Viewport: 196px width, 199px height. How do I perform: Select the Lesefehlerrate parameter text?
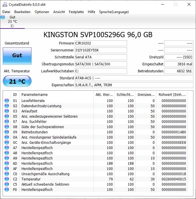(x=33, y=101)
